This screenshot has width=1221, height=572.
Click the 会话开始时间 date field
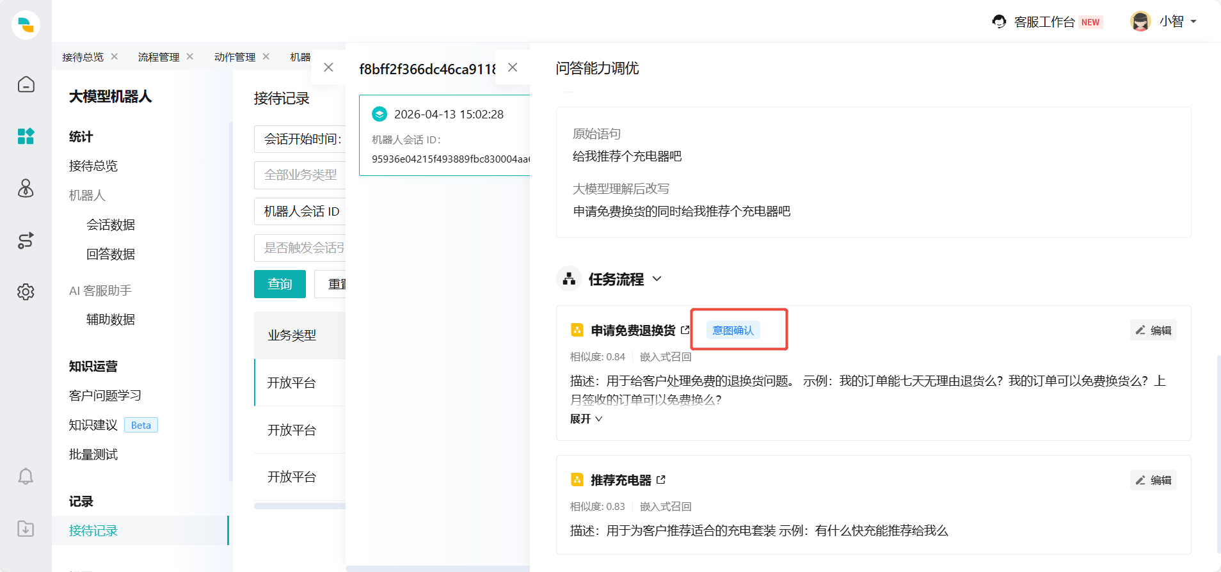click(299, 139)
